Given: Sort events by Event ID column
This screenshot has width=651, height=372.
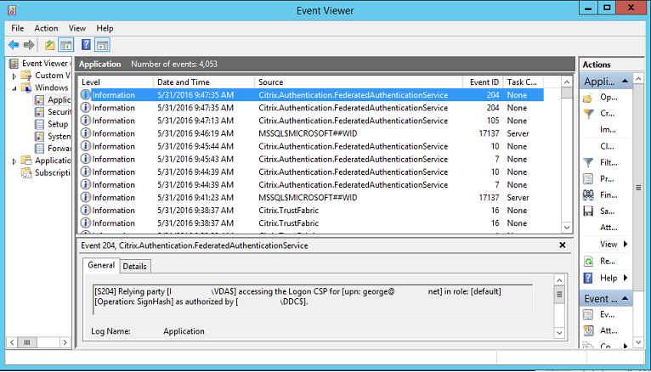Looking at the screenshot, I should pos(484,82).
